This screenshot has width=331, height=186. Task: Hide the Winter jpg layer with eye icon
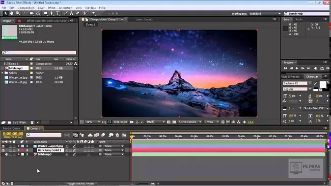coord(3,146)
